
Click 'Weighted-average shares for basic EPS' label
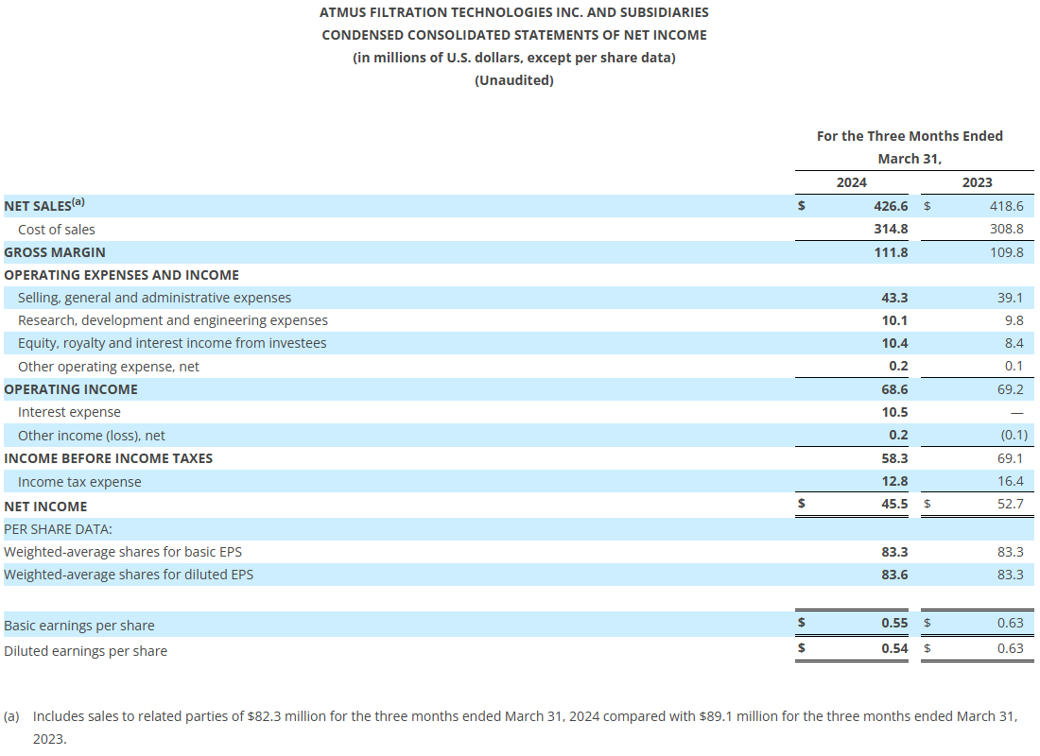coord(123,552)
